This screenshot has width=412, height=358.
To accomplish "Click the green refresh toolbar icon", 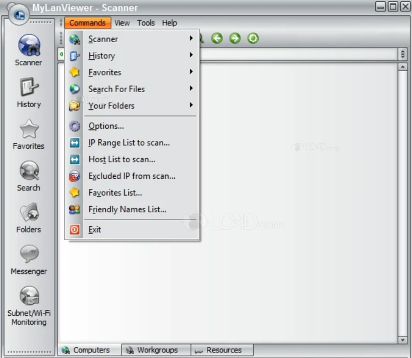I will click(x=253, y=38).
